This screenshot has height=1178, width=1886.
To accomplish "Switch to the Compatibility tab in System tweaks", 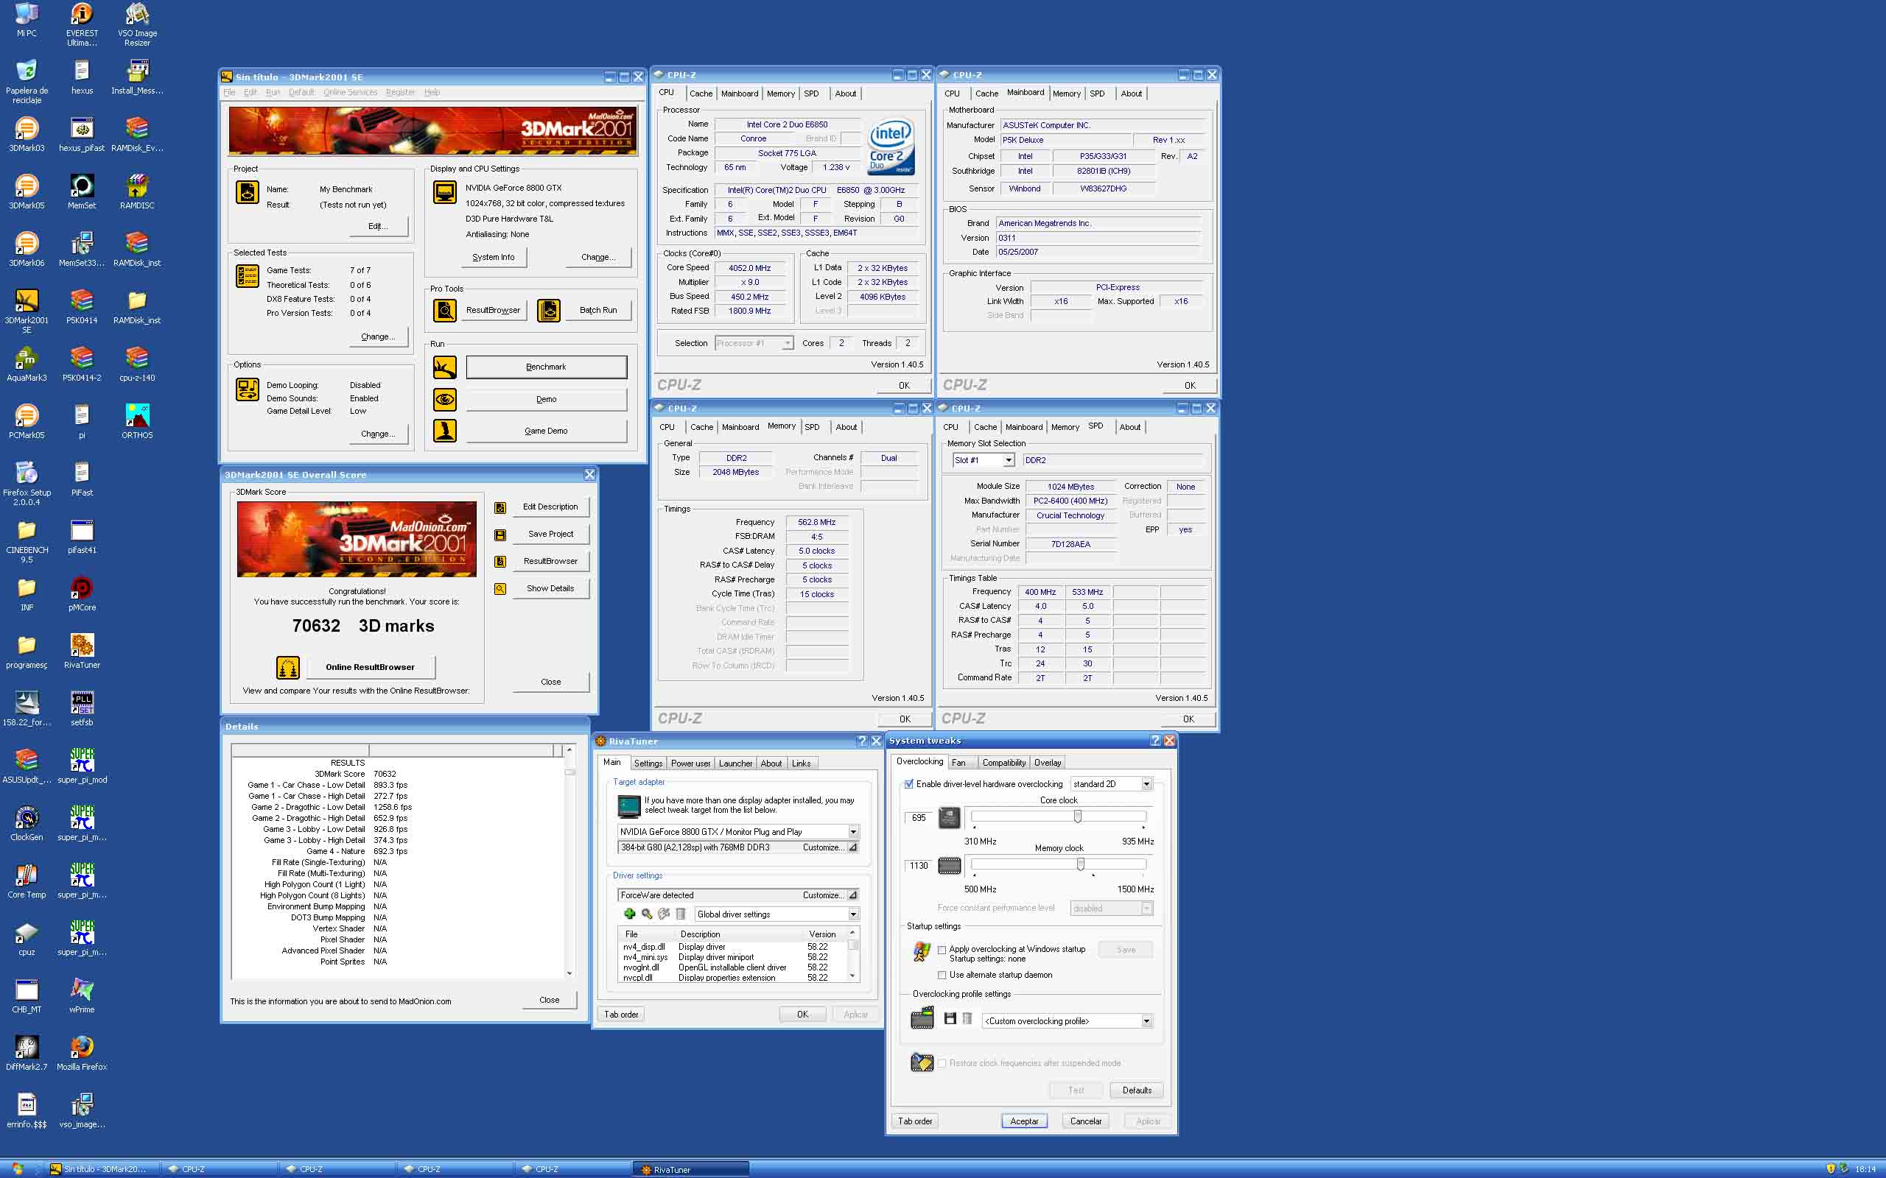I will [1004, 763].
